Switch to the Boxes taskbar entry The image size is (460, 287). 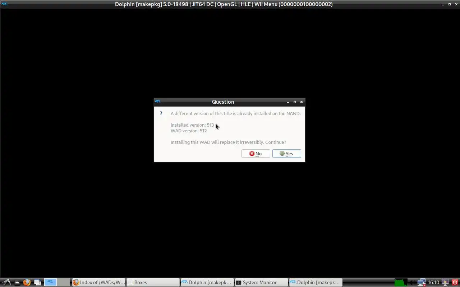click(153, 282)
